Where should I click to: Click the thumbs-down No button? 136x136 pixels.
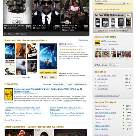(44, 77)
